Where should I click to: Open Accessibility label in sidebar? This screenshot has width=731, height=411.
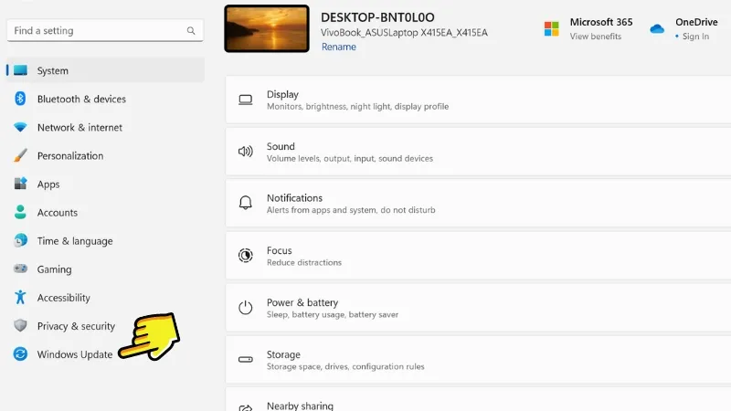pos(64,298)
